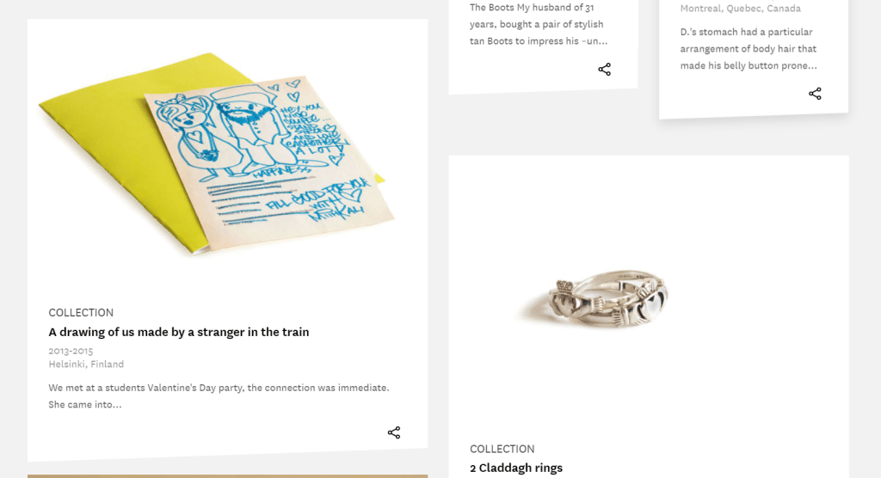
Task: Open the '2 Claddagh rings' title link
Action: pos(516,468)
